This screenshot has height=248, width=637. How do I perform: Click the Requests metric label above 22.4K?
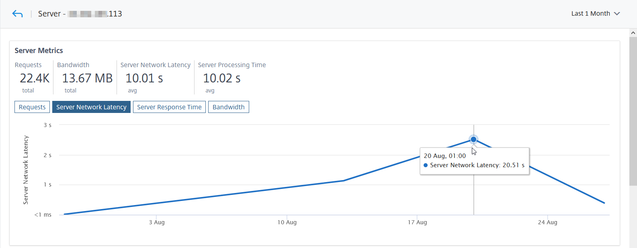tap(28, 65)
